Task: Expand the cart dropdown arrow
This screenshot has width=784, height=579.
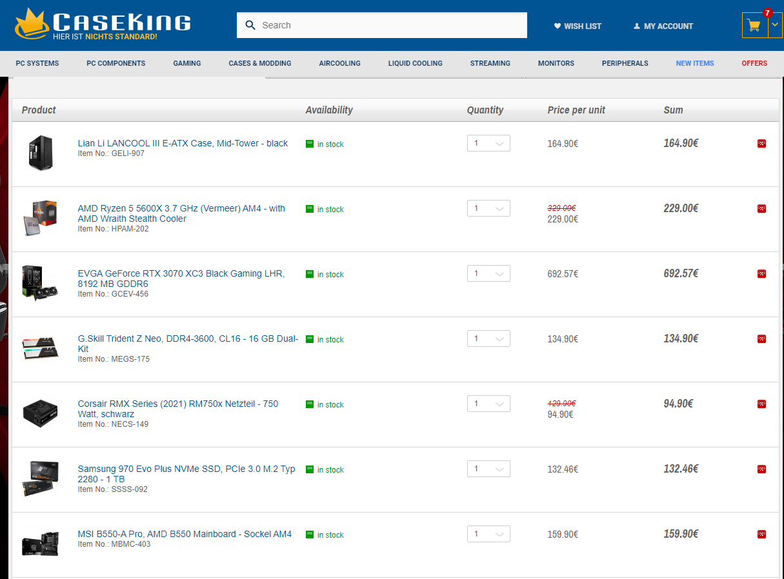Action: pos(775,26)
